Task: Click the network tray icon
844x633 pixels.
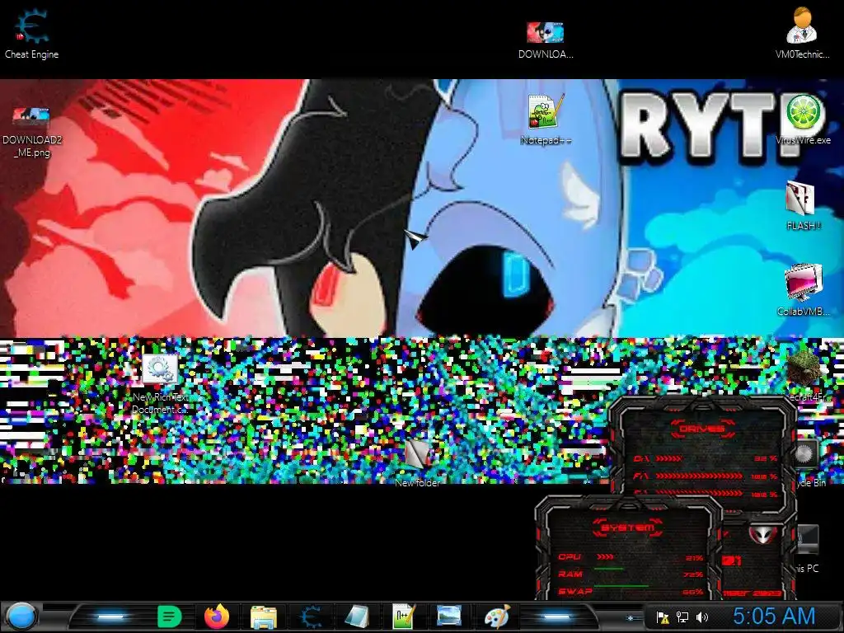Action: tap(682, 617)
